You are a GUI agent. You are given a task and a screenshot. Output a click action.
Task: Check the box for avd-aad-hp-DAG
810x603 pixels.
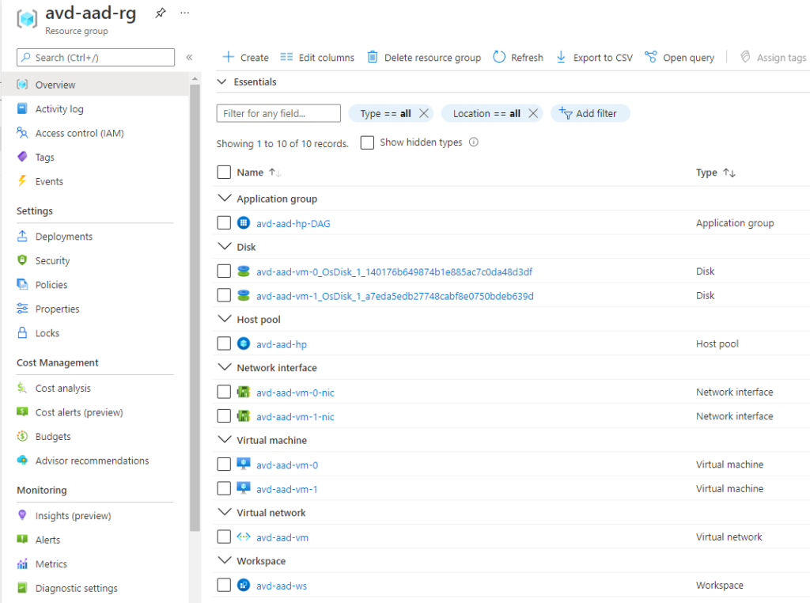point(224,222)
